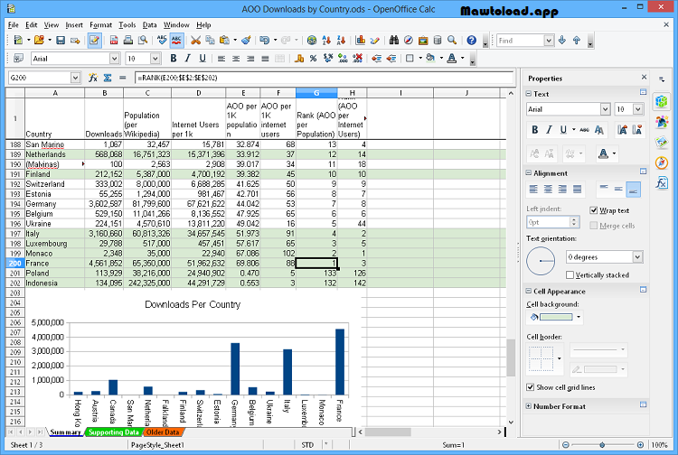Viewport: 678px width, 455px height.
Task: Click Sort Descending icon
Action: click(341, 40)
